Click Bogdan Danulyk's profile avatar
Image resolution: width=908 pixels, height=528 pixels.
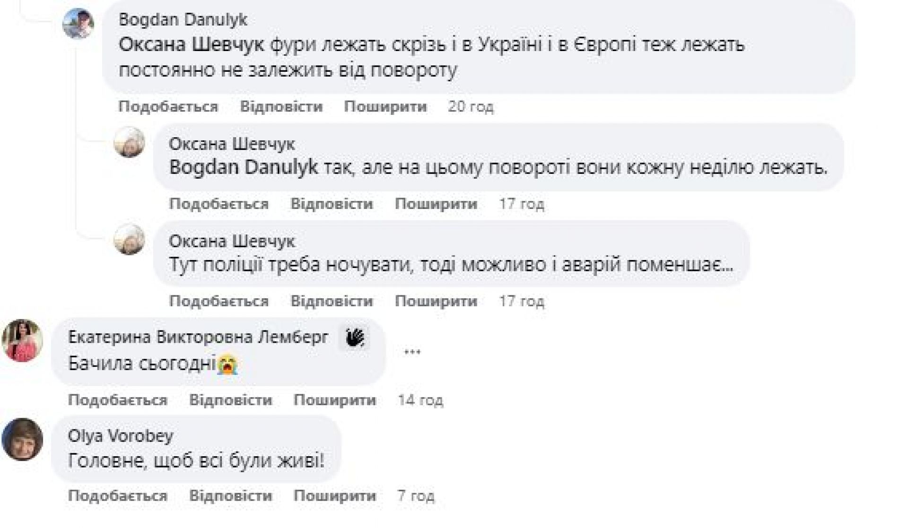[x=78, y=24]
